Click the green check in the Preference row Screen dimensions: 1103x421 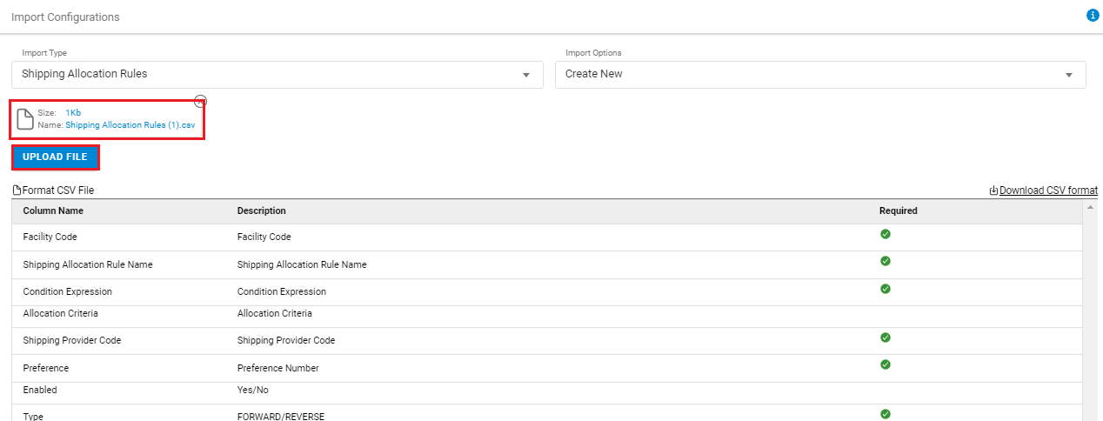(886, 364)
